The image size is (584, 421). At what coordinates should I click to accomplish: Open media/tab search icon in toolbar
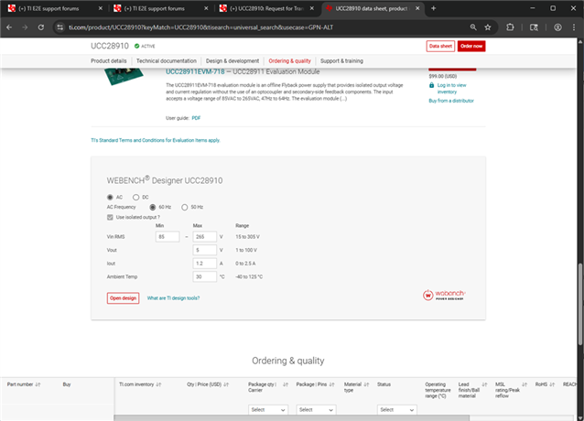[534, 27]
